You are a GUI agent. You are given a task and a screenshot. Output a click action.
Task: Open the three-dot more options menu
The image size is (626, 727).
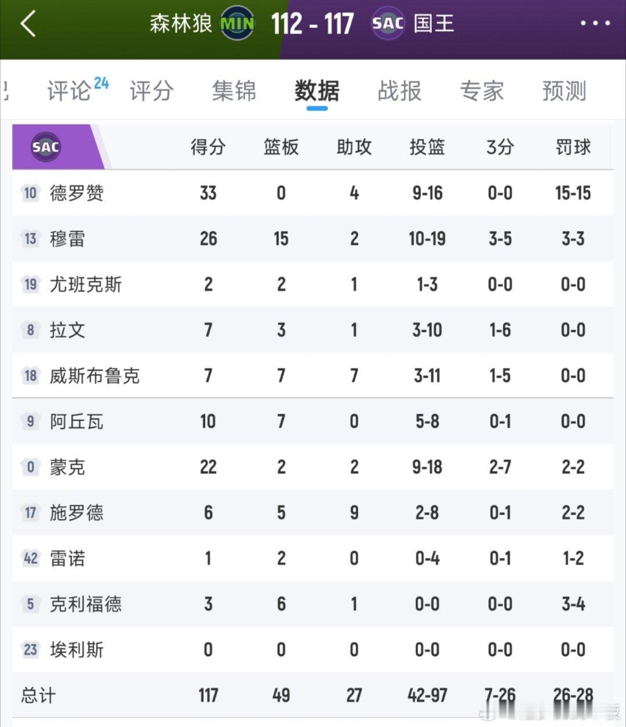595,24
